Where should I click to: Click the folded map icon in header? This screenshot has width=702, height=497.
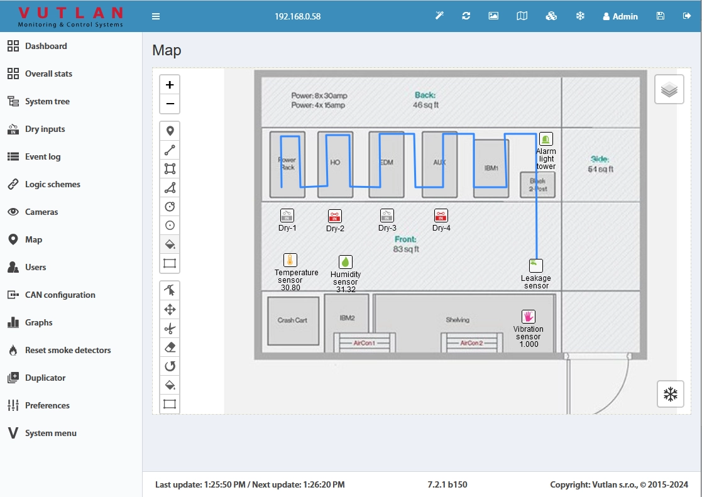coord(522,16)
